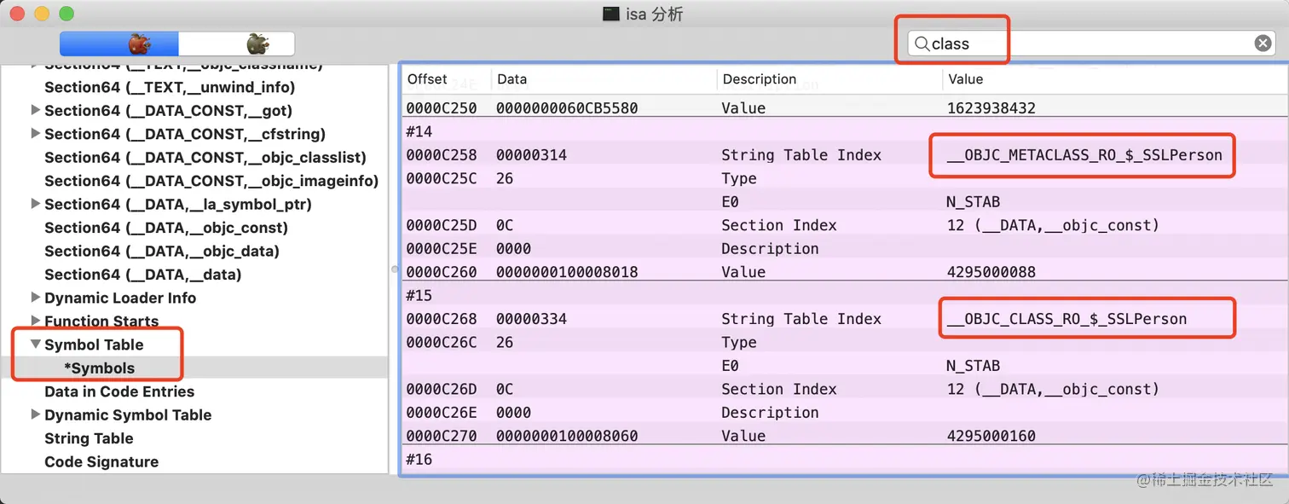Select Section64 (__DATA,__objc_data)
The height and width of the screenshot is (504, 1289).
(x=162, y=251)
